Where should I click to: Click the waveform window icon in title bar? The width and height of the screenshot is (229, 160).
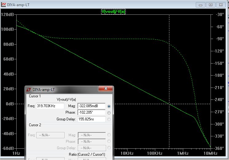pyautogui.click(x=3, y=5)
